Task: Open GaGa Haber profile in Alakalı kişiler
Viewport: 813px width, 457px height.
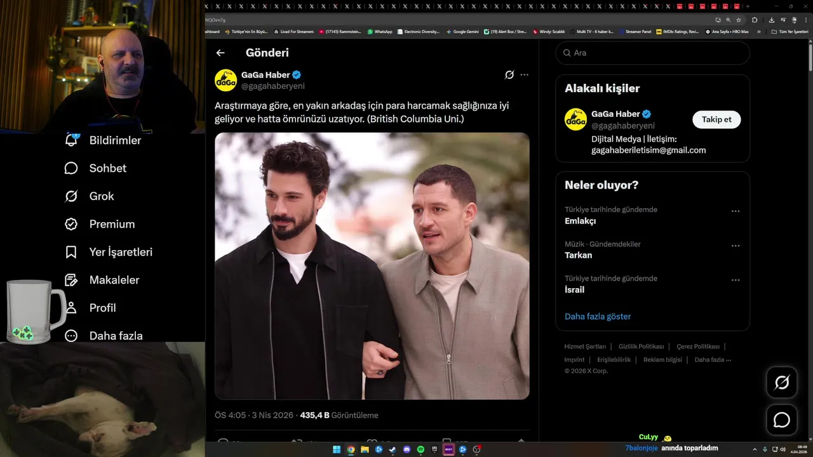Action: tap(616, 114)
